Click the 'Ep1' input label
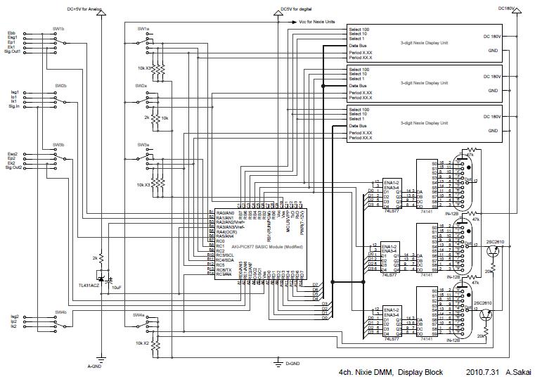Image resolution: width=535 pixels, height=377 pixels. [x=12, y=43]
